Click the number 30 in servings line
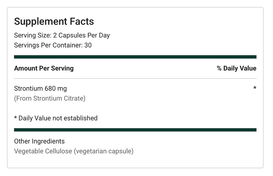This screenshot has height=176, width=273. pyautogui.click(x=88, y=45)
